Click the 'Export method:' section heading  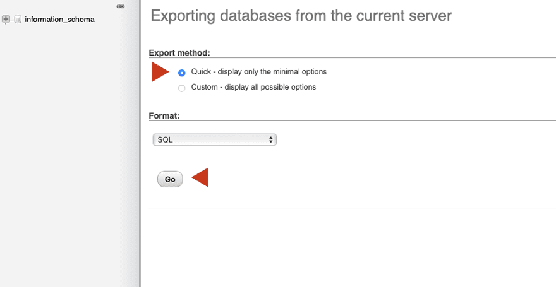(179, 53)
